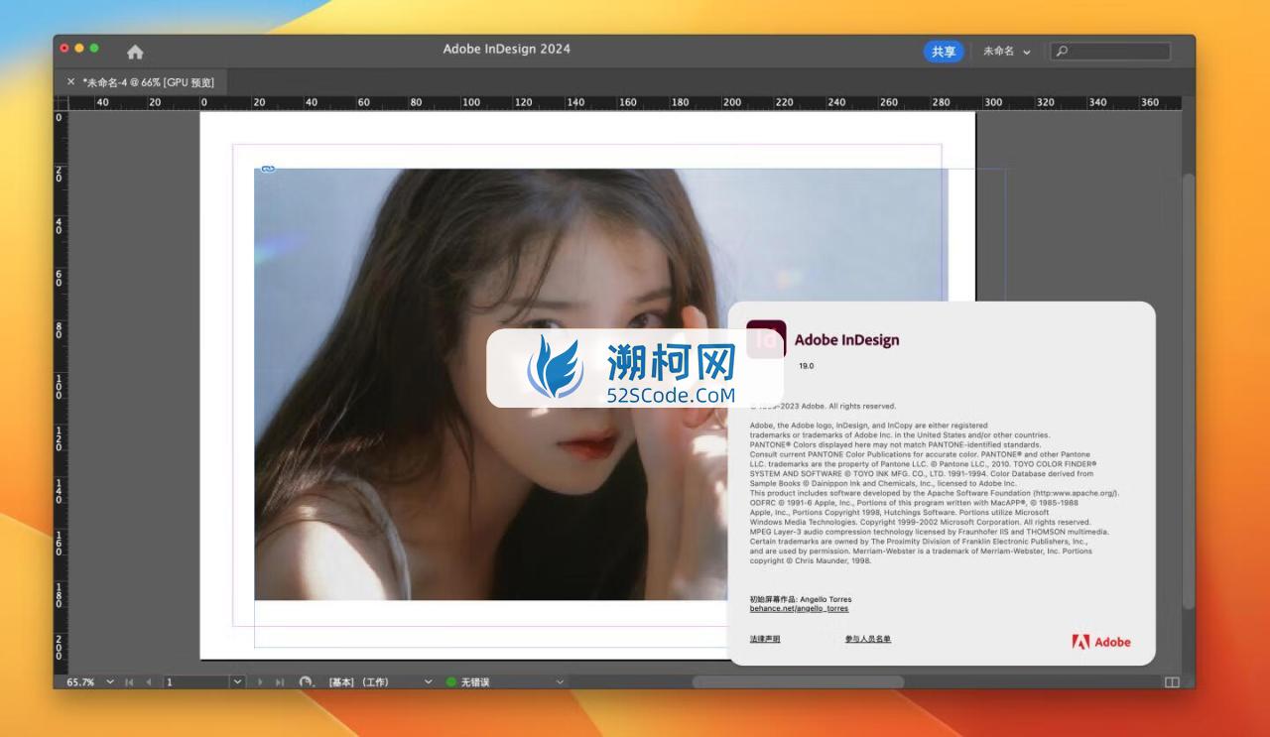Open the 未命名 workspace dropdown
The image size is (1270, 737).
point(1006,52)
